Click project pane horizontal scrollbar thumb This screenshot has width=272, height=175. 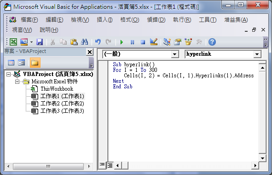(x=48, y=166)
